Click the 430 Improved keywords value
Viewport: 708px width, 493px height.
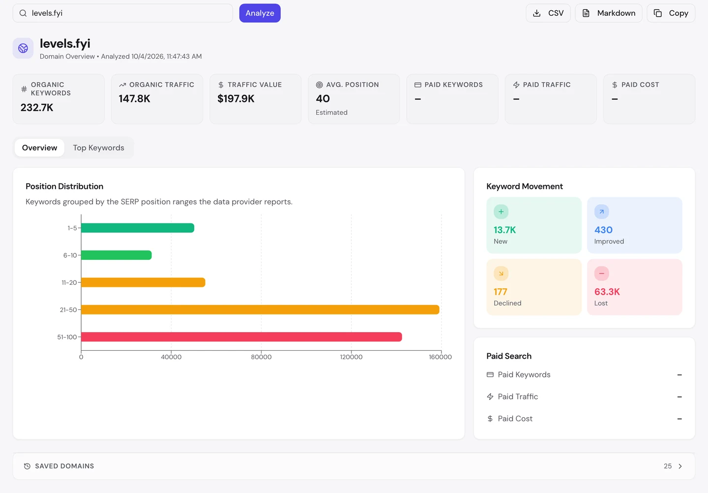point(603,230)
